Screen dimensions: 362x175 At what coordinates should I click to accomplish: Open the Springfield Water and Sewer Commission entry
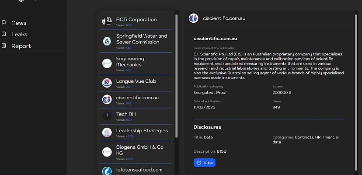[136, 41]
